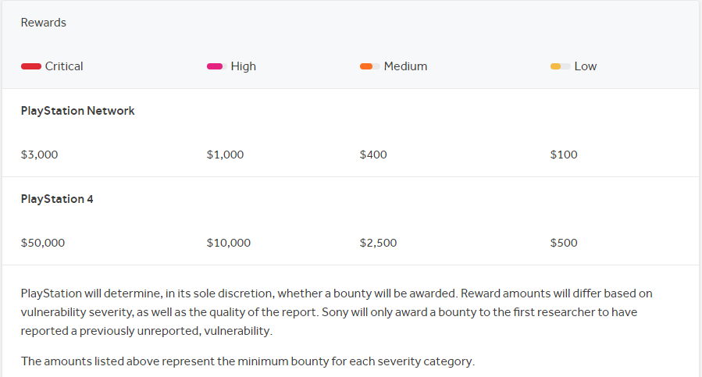Click the $10,000 high PlayStation 4 reward

pos(229,243)
